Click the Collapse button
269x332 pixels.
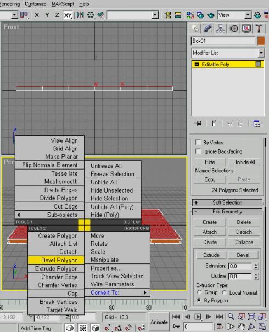244,242
